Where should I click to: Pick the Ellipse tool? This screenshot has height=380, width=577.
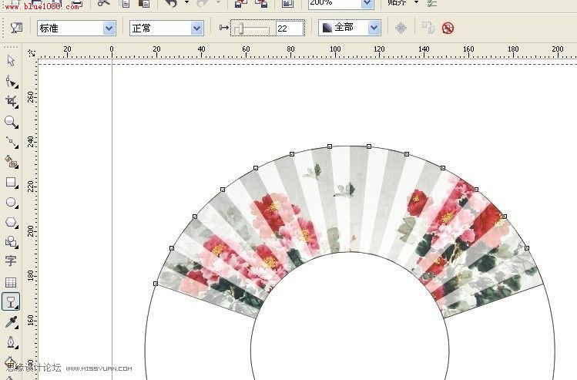pyautogui.click(x=11, y=203)
